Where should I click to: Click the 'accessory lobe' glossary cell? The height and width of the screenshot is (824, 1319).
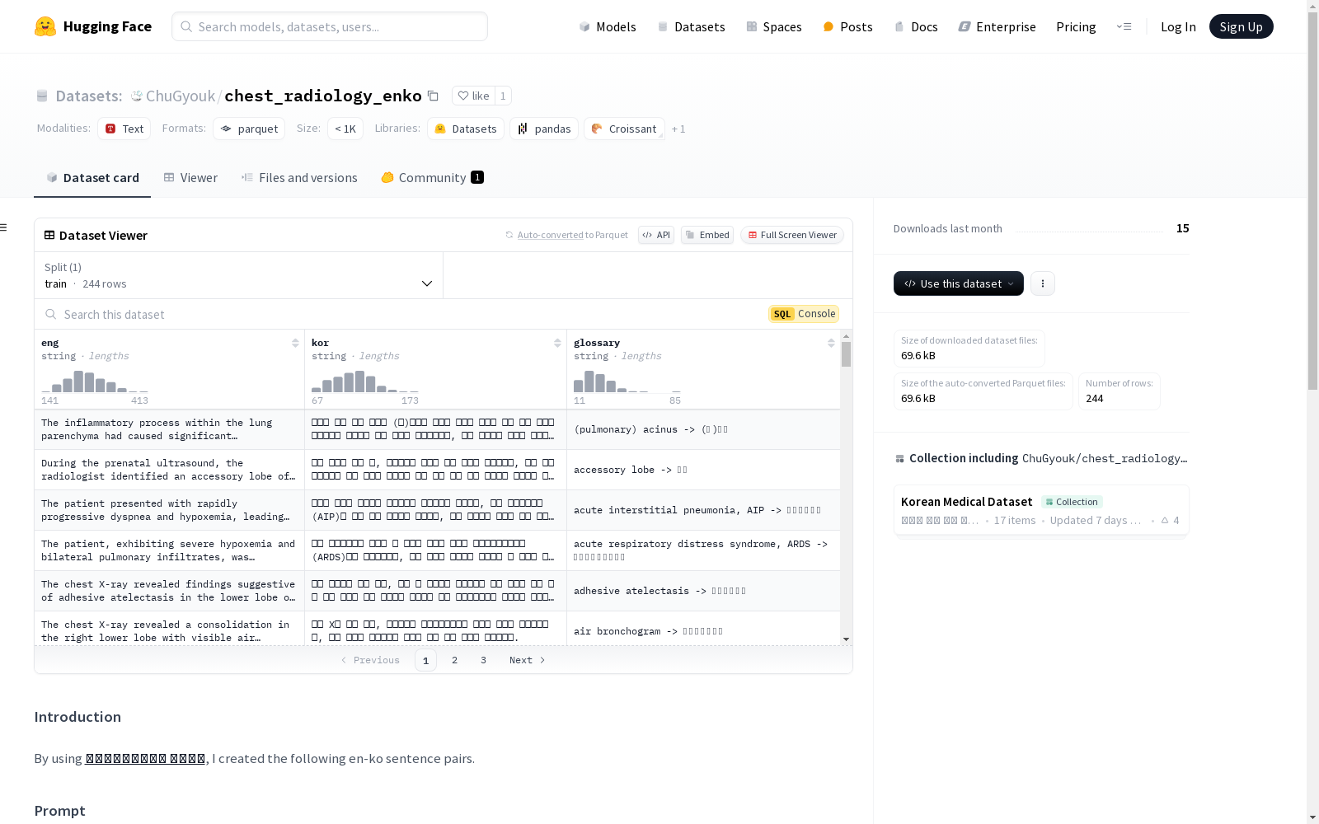(x=703, y=470)
